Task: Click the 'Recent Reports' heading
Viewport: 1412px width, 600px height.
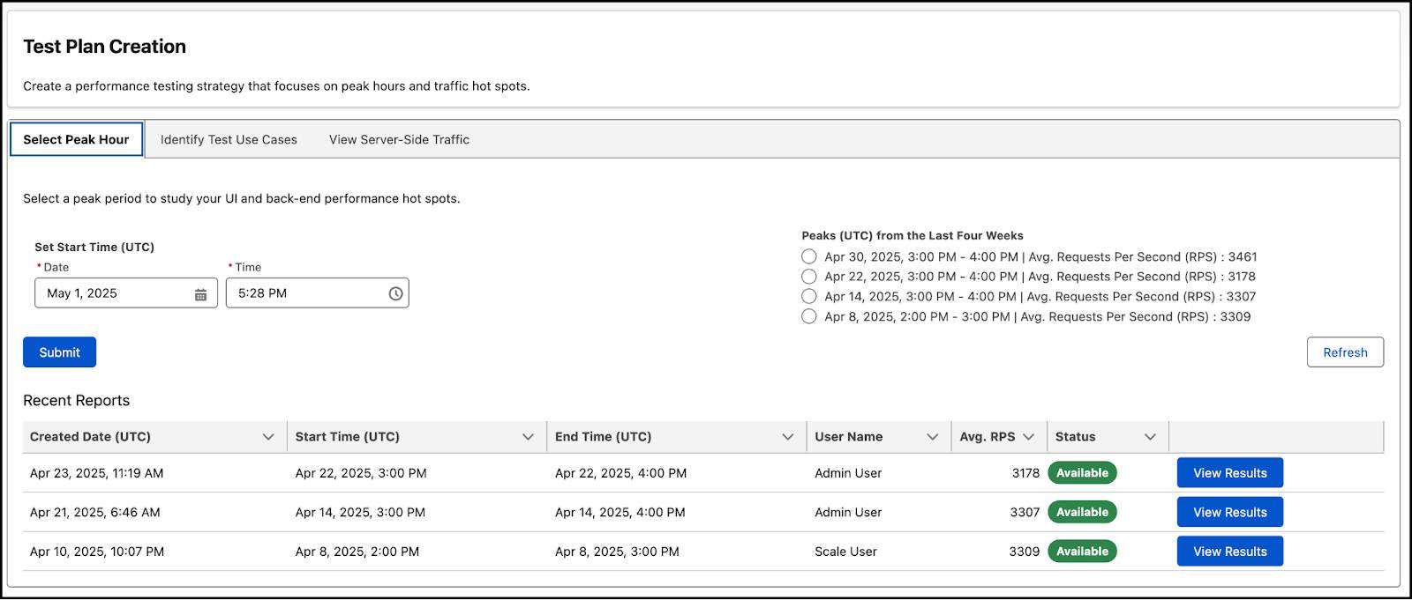Action: click(76, 400)
